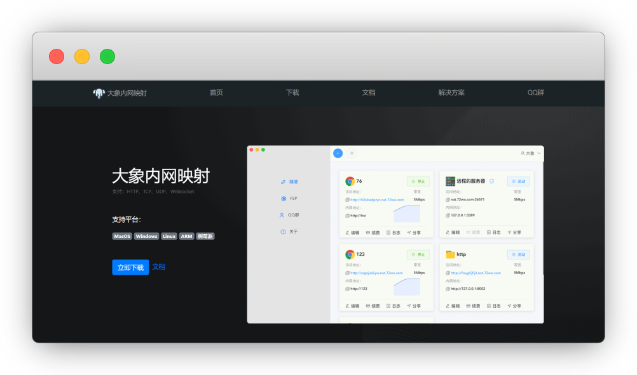Go to the 首页 navigation item
The height and width of the screenshot is (375, 637).
(x=216, y=93)
